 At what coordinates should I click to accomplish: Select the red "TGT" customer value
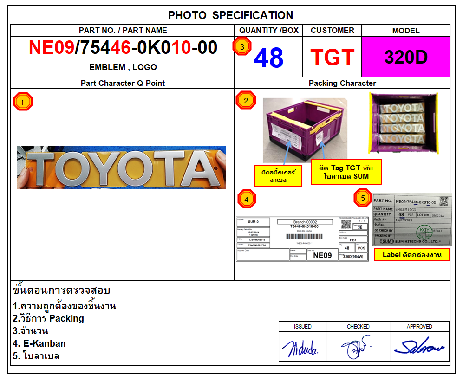pyautogui.click(x=332, y=57)
